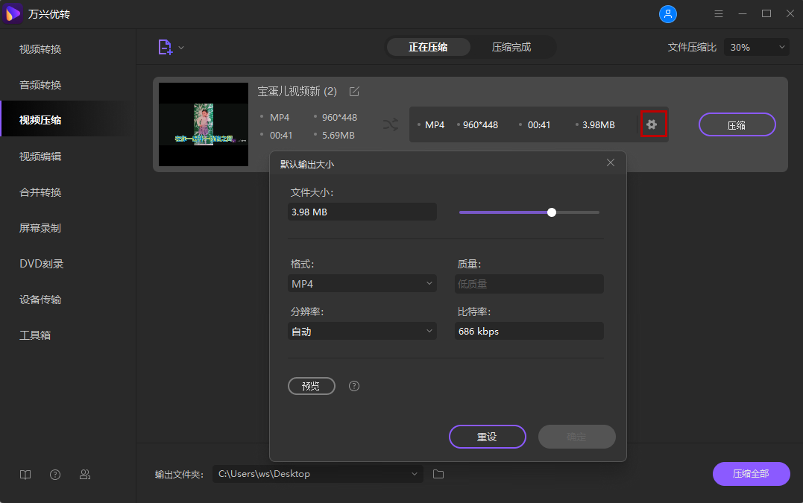Click the add files import icon
This screenshot has height=503, width=803.
point(166,46)
